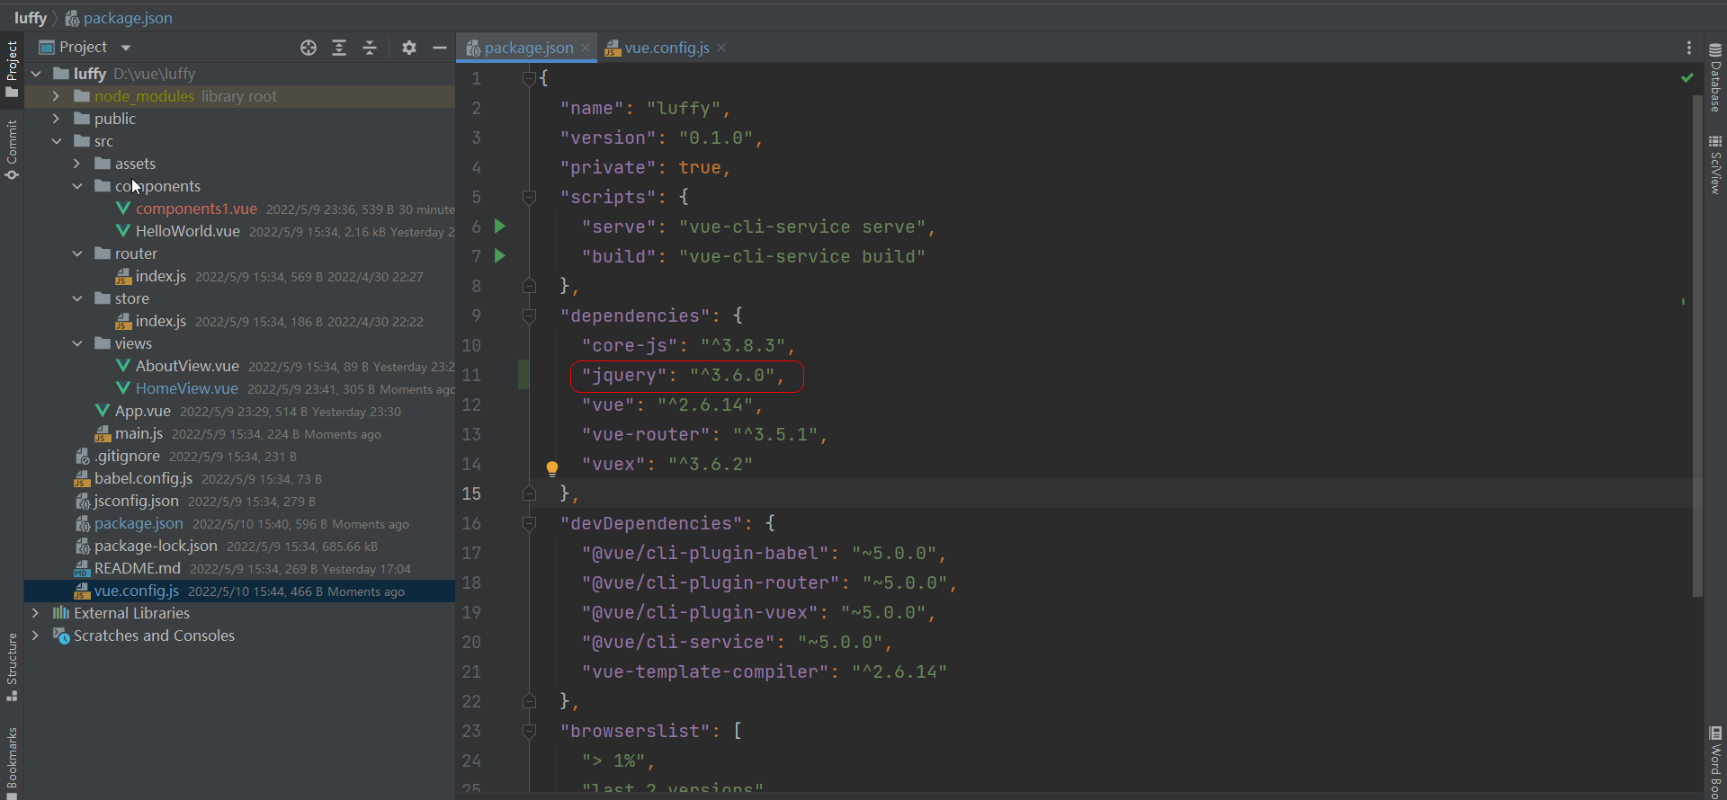Image resolution: width=1727 pixels, height=800 pixels.
Task: Fold the scripts block on line 5
Action: click(529, 197)
